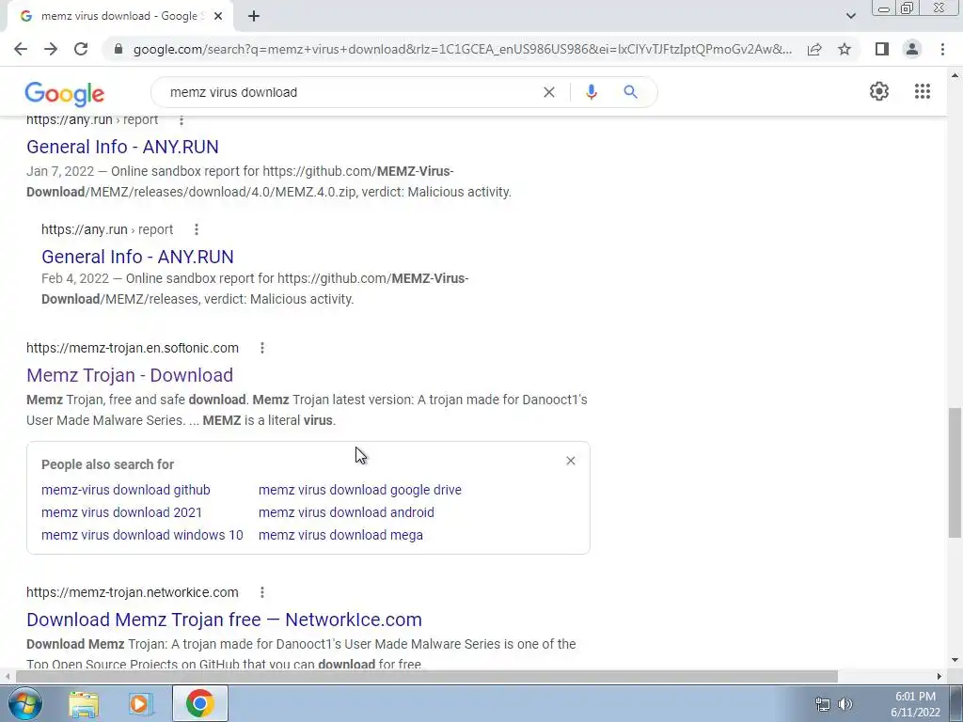The height and width of the screenshot is (722, 963).
Task: Open the tab search dropdown arrow
Action: (x=850, y=16)
